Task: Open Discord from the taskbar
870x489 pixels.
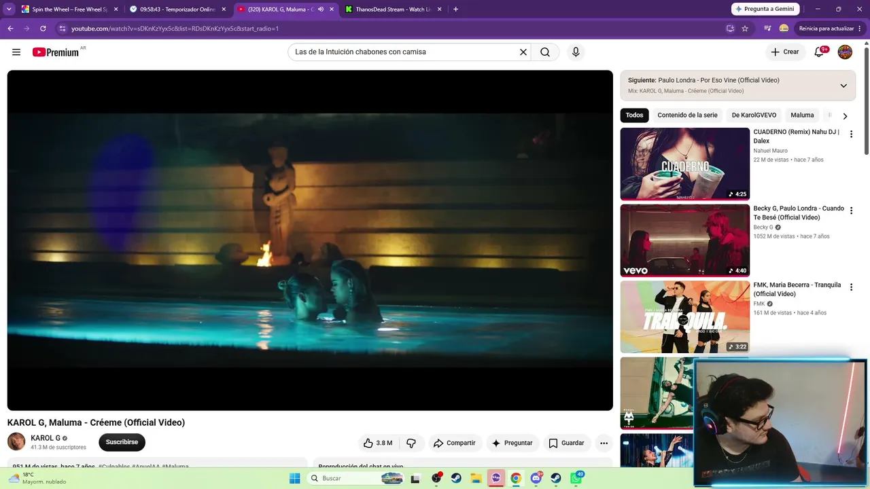Action: pos(536,478)
